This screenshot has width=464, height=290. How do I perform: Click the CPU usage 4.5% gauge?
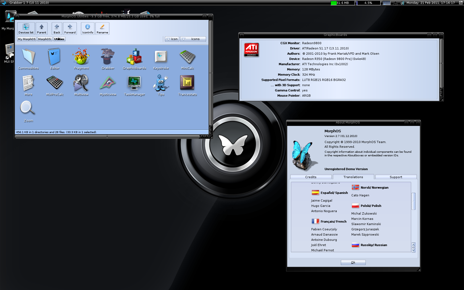click(x=368, y=3)
